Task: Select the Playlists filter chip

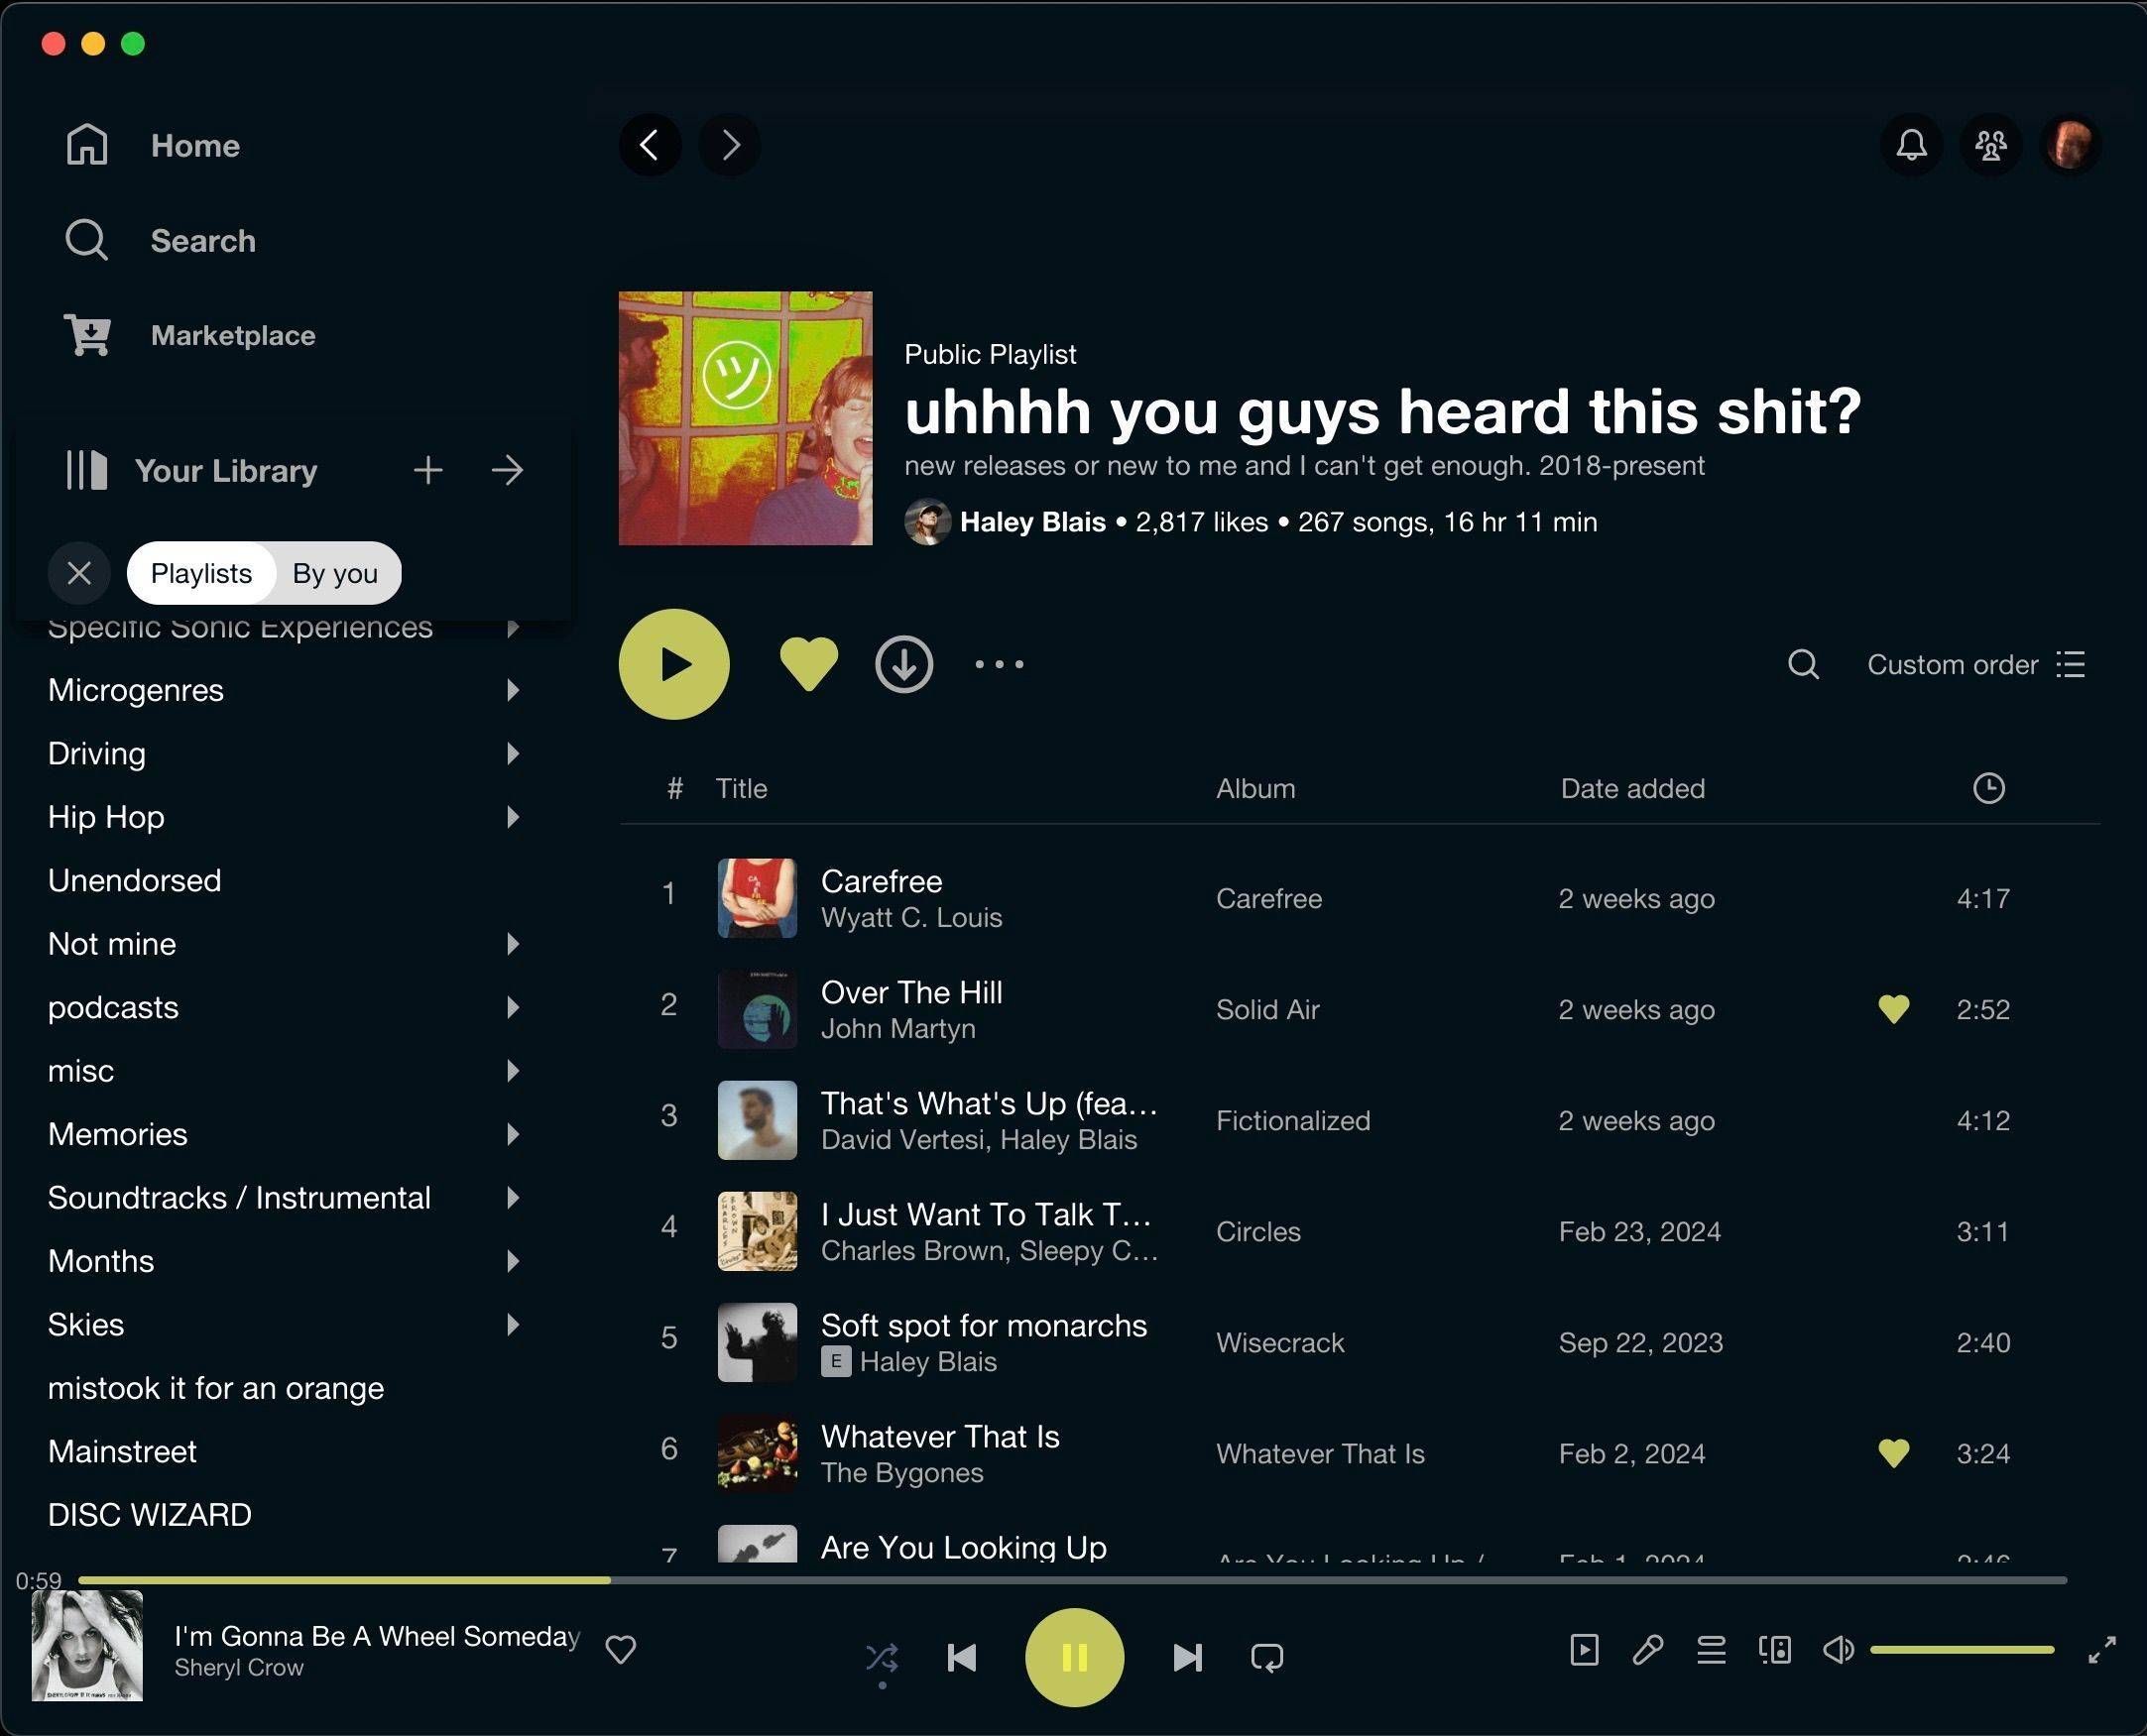Action: coord(201,573)
